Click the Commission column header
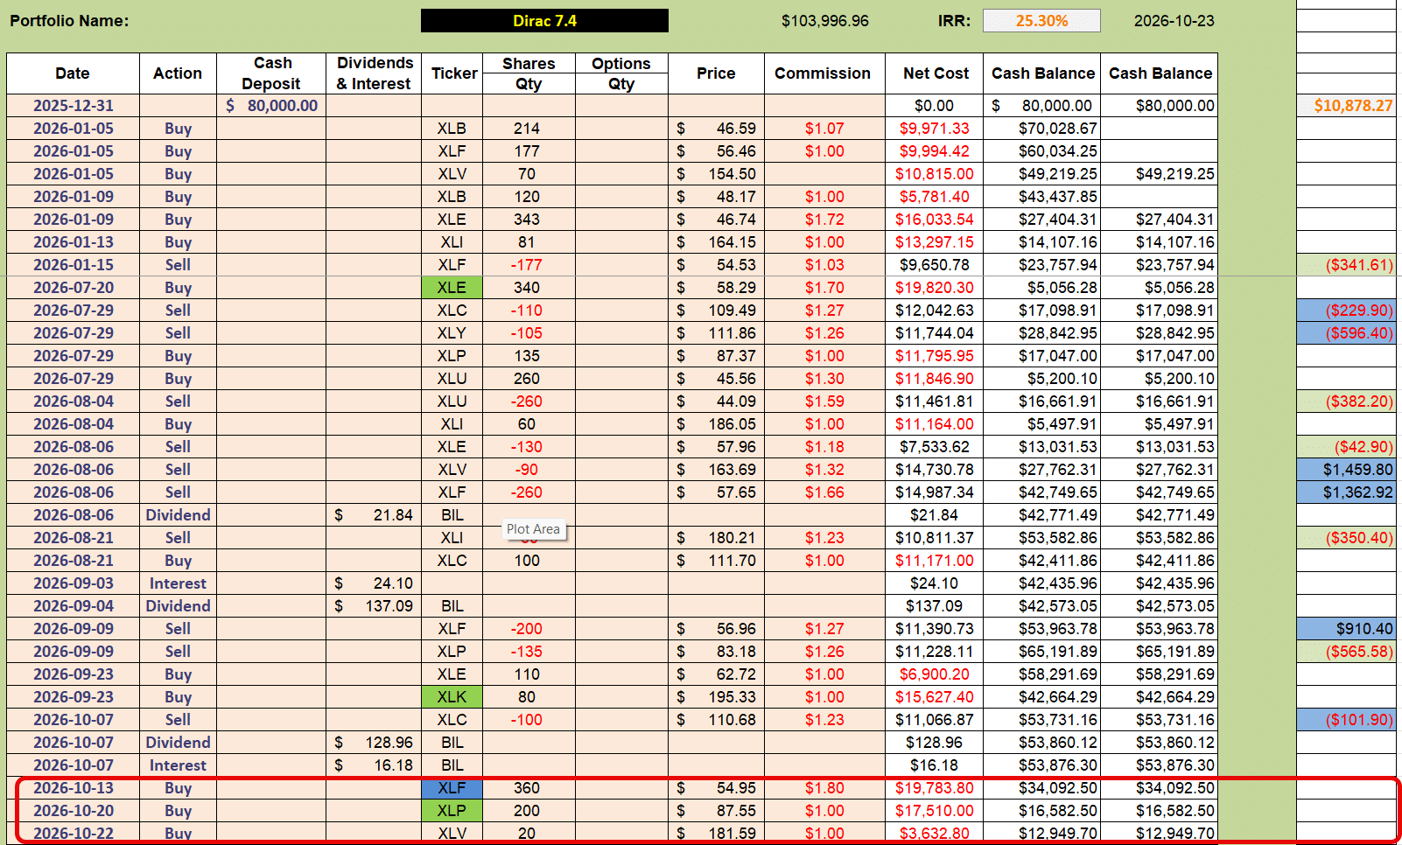1402x845 pixels. (x=823, y=73)
